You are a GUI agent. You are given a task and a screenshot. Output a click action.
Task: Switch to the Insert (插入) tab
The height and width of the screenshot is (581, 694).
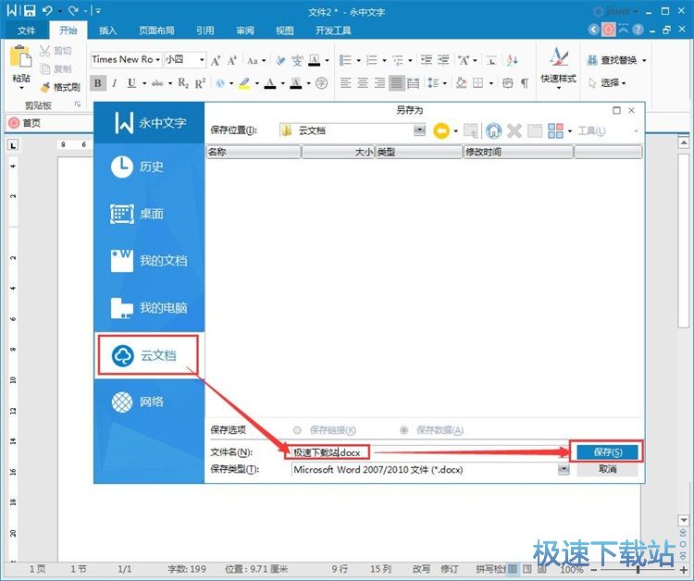pyautogui.click(x=107, y=31)
